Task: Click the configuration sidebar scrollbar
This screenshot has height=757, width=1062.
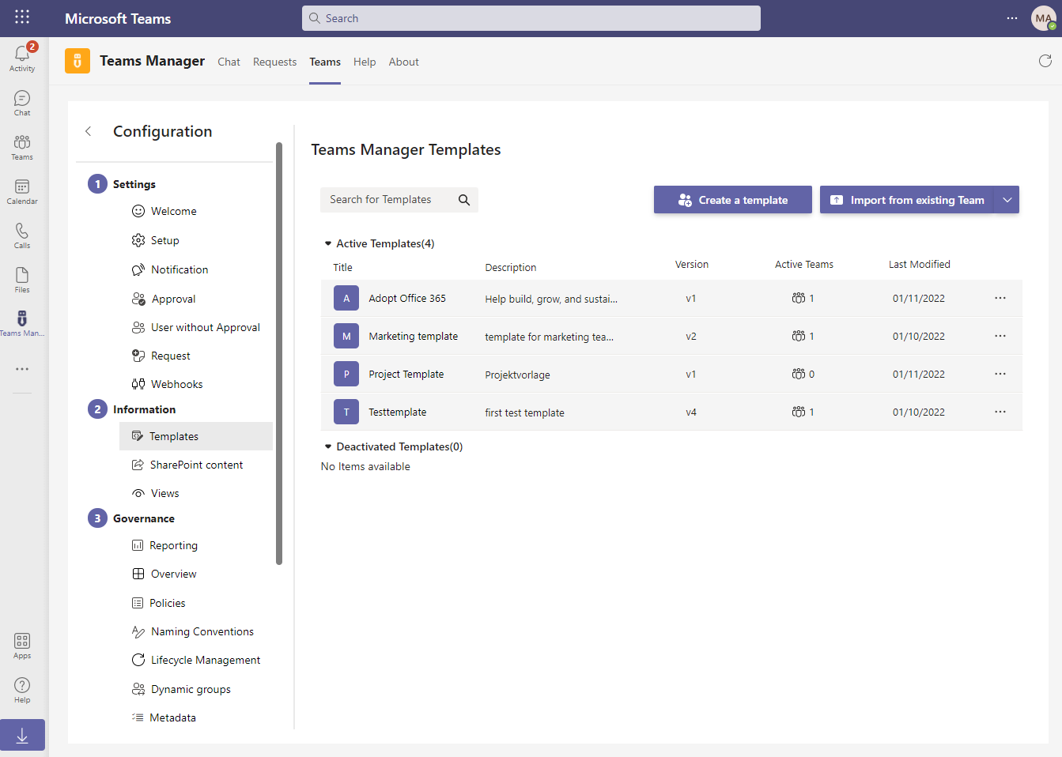Action: 279,353
